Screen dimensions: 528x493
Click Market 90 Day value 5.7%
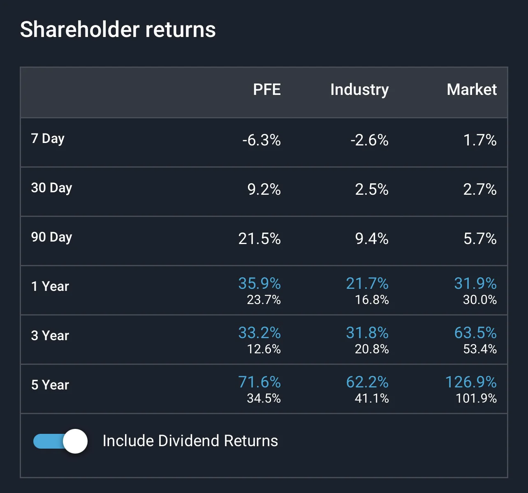tap(480, 239)
